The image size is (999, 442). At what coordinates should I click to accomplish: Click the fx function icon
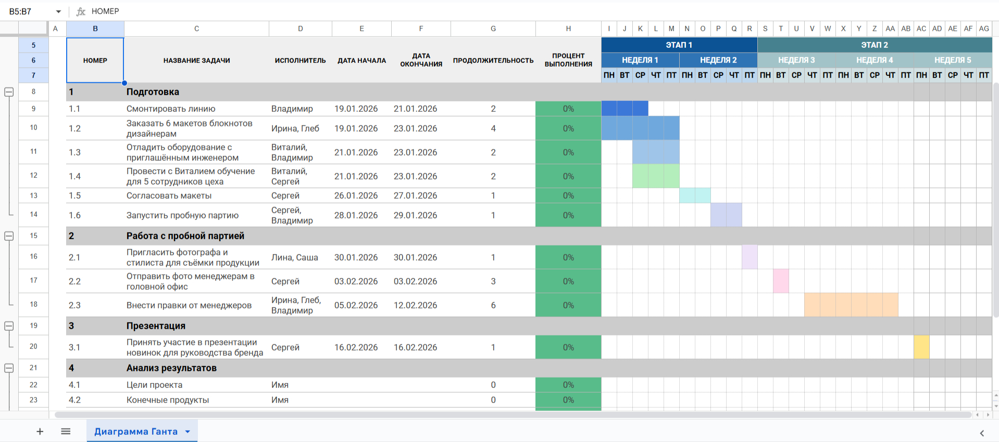pos(81,11)
